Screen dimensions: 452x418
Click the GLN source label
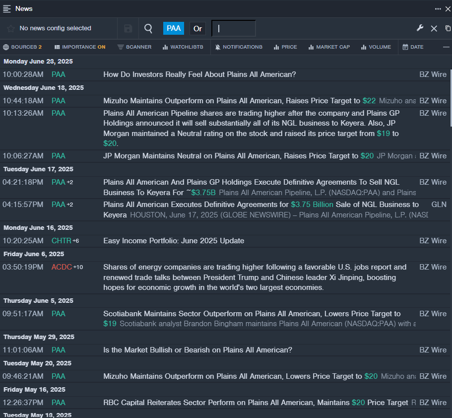(439, 205)
